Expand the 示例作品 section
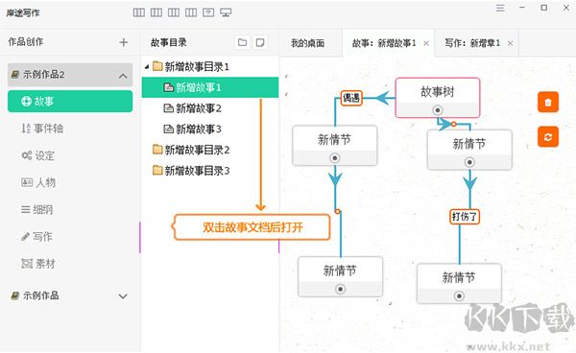The height and width of the screenshot is (353, 576). 123,296
